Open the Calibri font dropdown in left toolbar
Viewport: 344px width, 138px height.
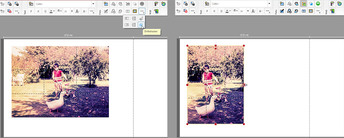pos(93,4)
